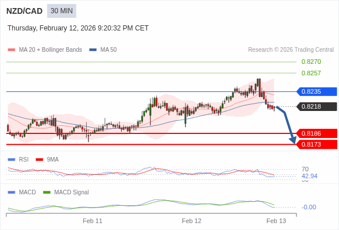Screen dimensions: 339x230
Task: Click the 'MACD Signal' legend label
Action: point(72,193)
